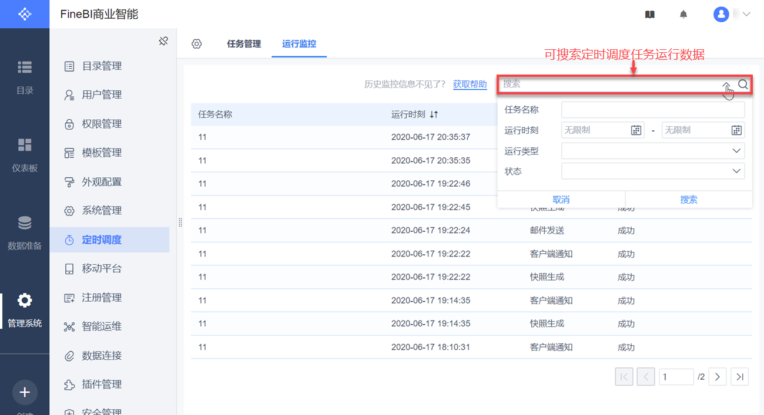Go to the next page
The image size is (764, 415).
pos(718,377)
